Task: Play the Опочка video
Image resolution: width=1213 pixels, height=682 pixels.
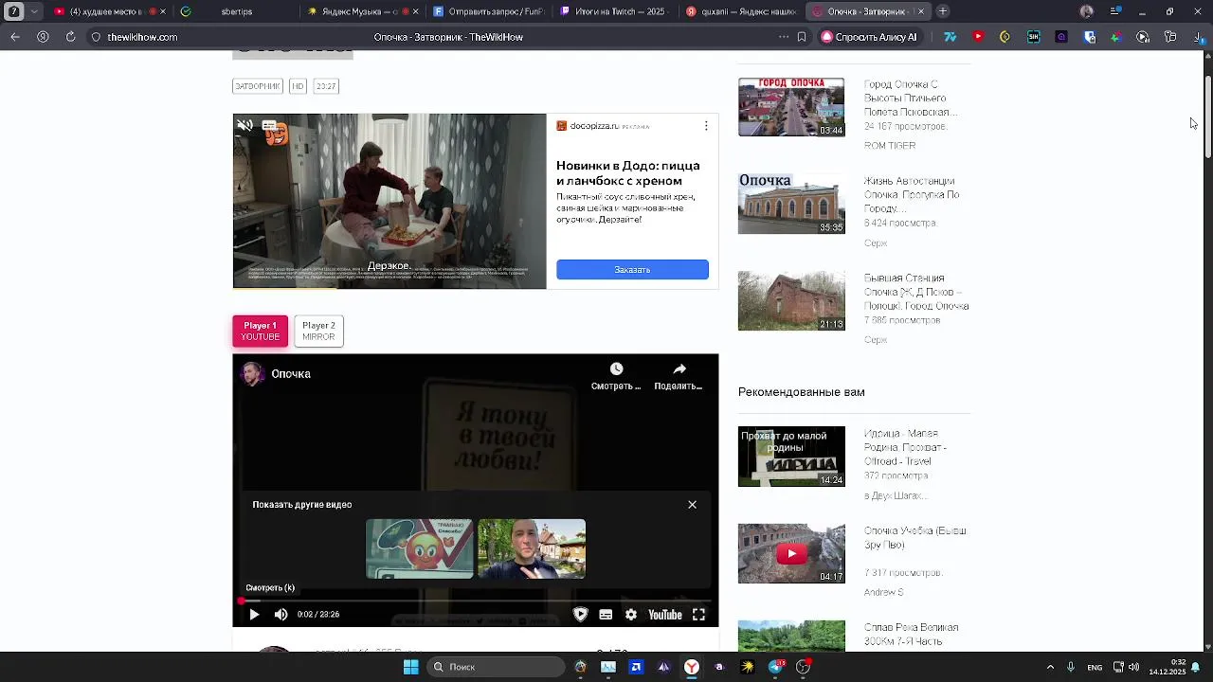Action: tap(254, 615)
